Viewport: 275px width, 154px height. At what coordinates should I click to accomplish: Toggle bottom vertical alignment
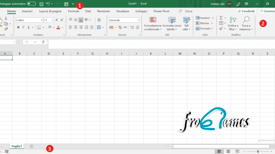(81, 20)
